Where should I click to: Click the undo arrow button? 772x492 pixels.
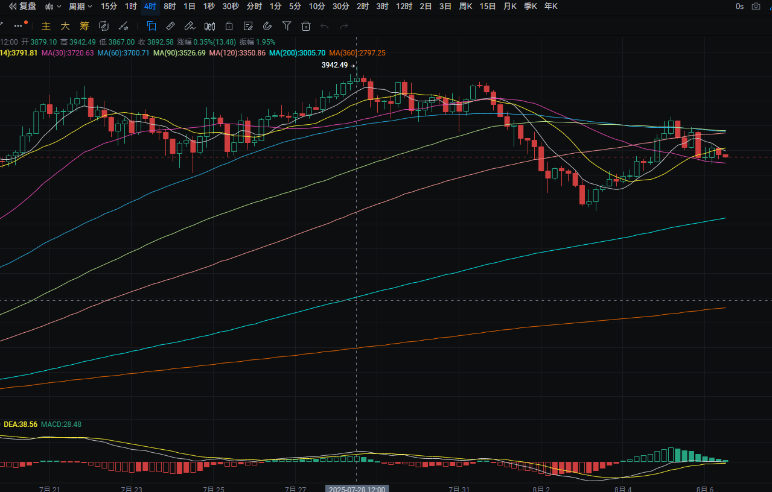point(325,26)
